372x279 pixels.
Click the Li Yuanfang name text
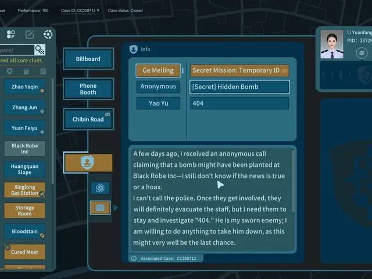359,33
